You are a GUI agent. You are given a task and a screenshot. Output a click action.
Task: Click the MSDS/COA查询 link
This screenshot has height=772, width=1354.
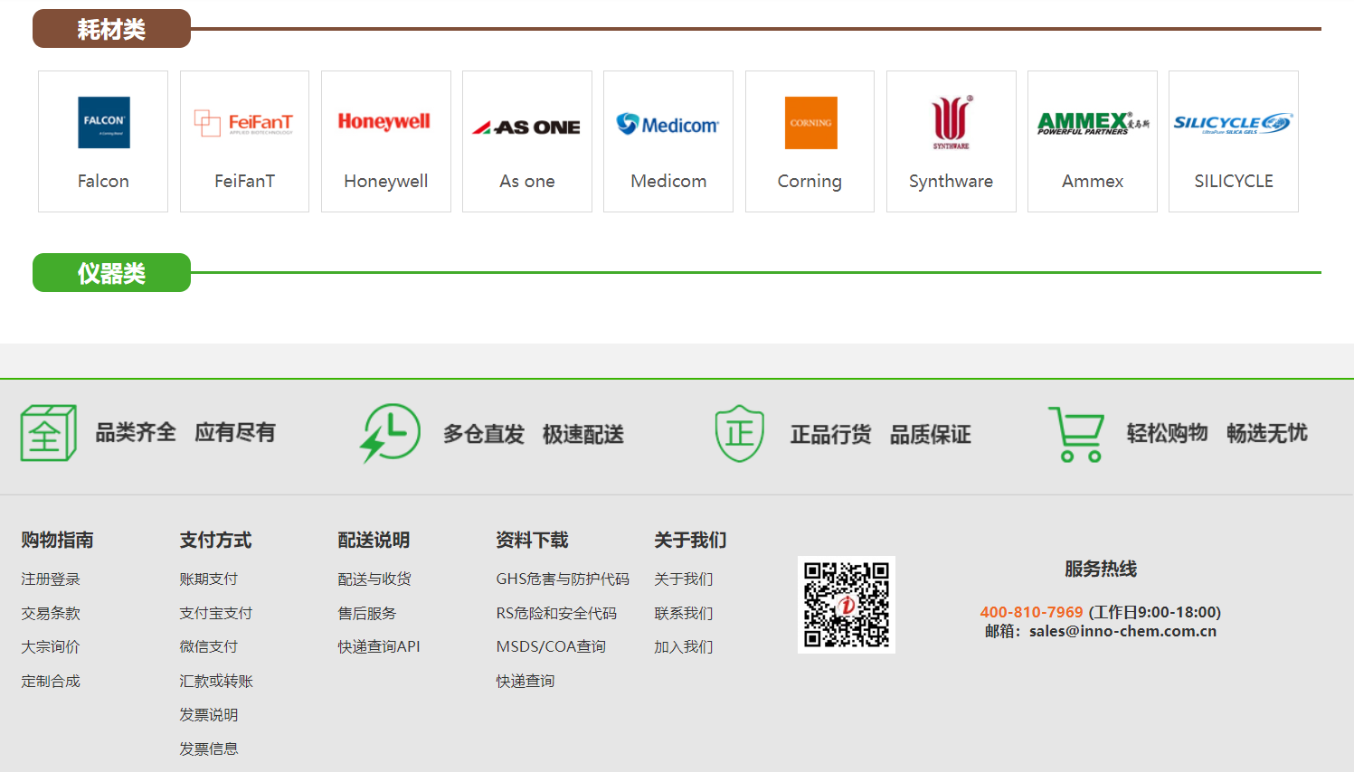551,647
